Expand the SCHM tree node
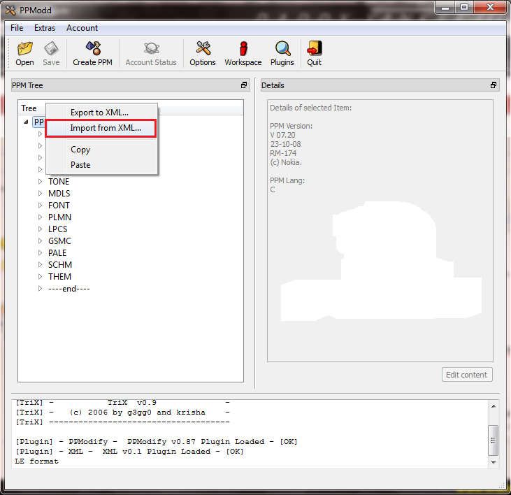 pyautogui.click(x=40, y=264)
